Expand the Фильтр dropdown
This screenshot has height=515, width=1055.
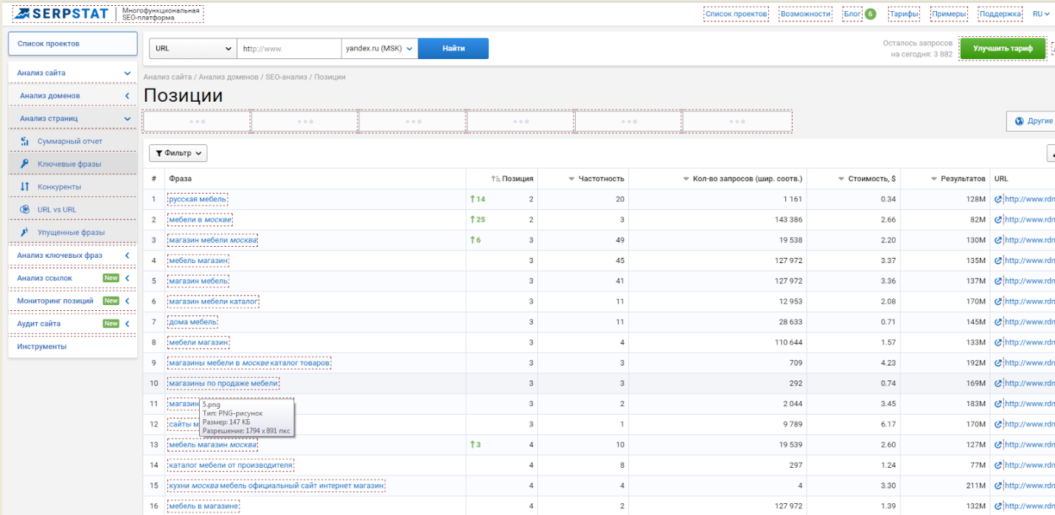point(178,153)
